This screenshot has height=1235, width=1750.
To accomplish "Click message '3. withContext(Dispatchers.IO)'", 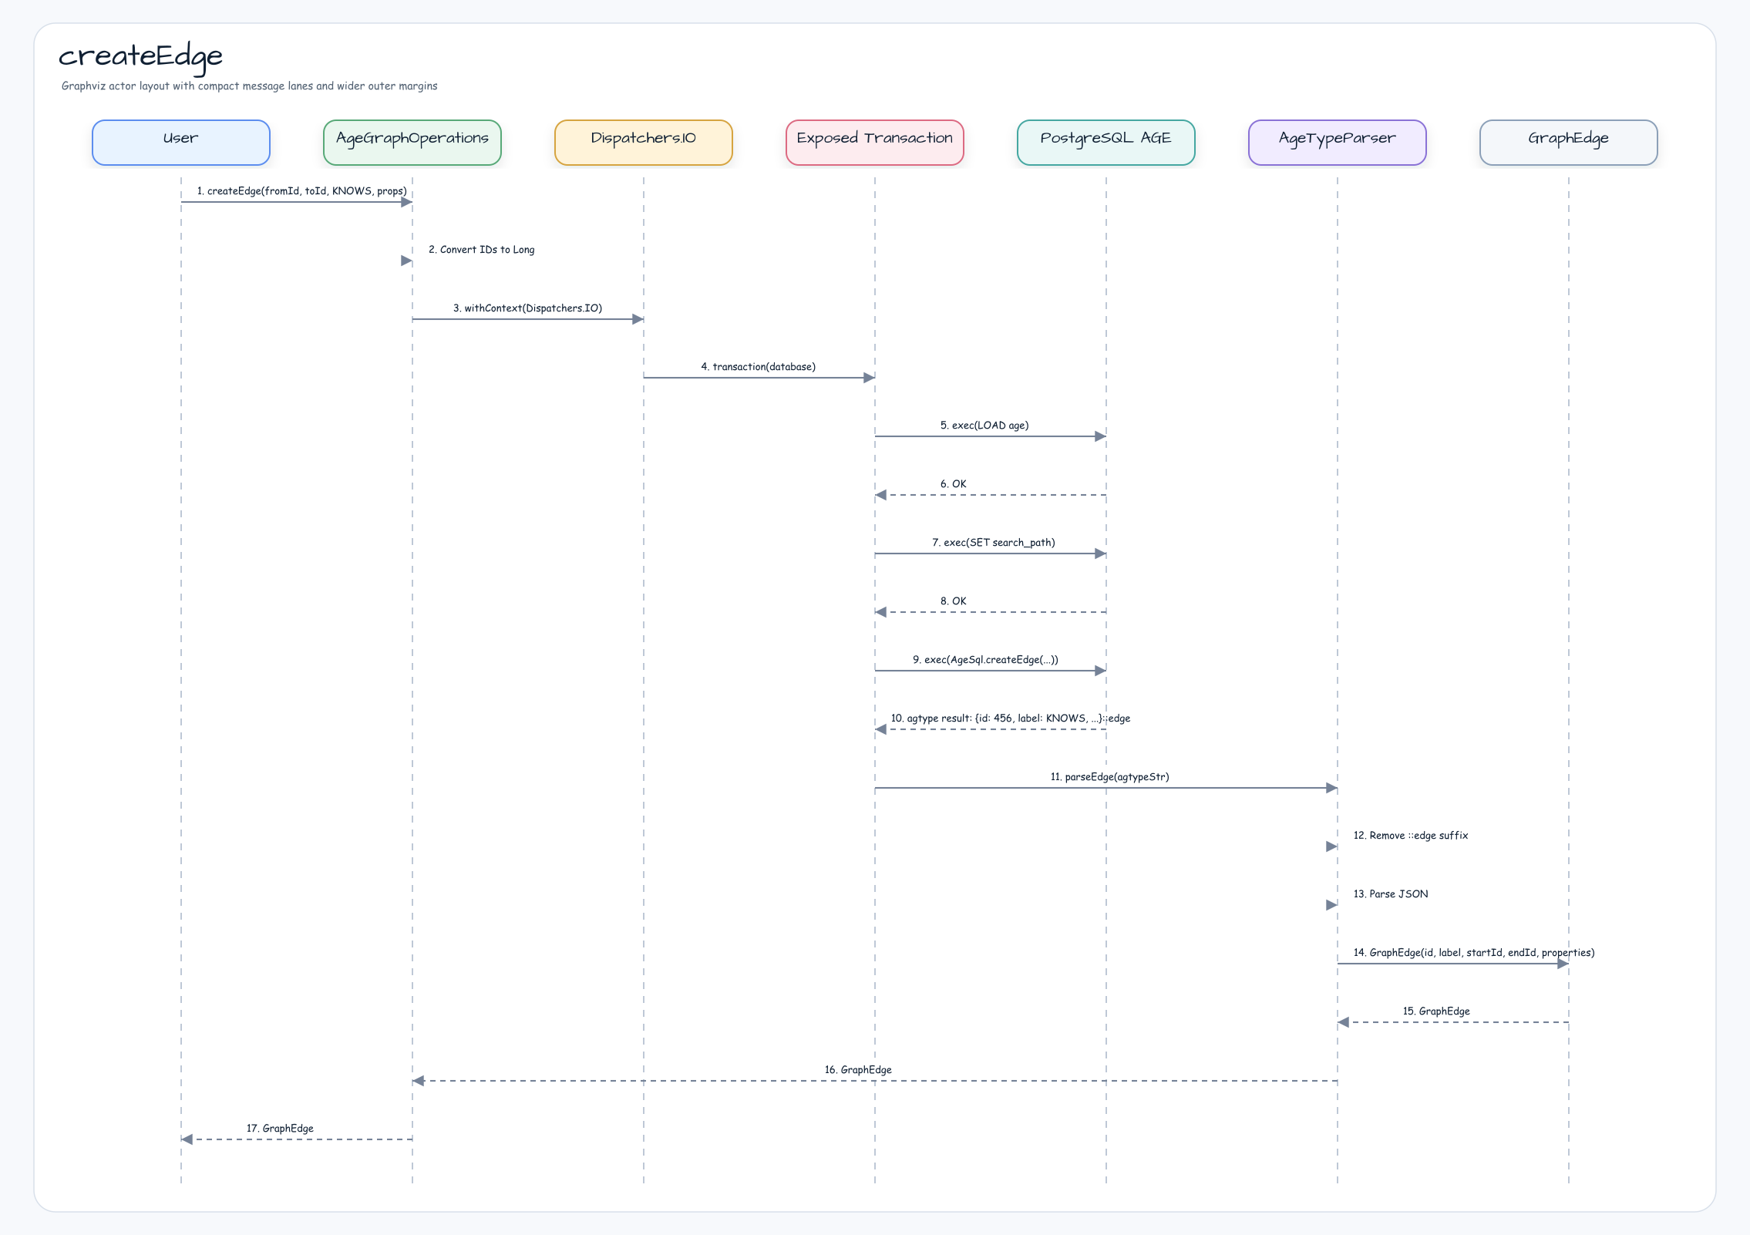I will pos(527,308).
